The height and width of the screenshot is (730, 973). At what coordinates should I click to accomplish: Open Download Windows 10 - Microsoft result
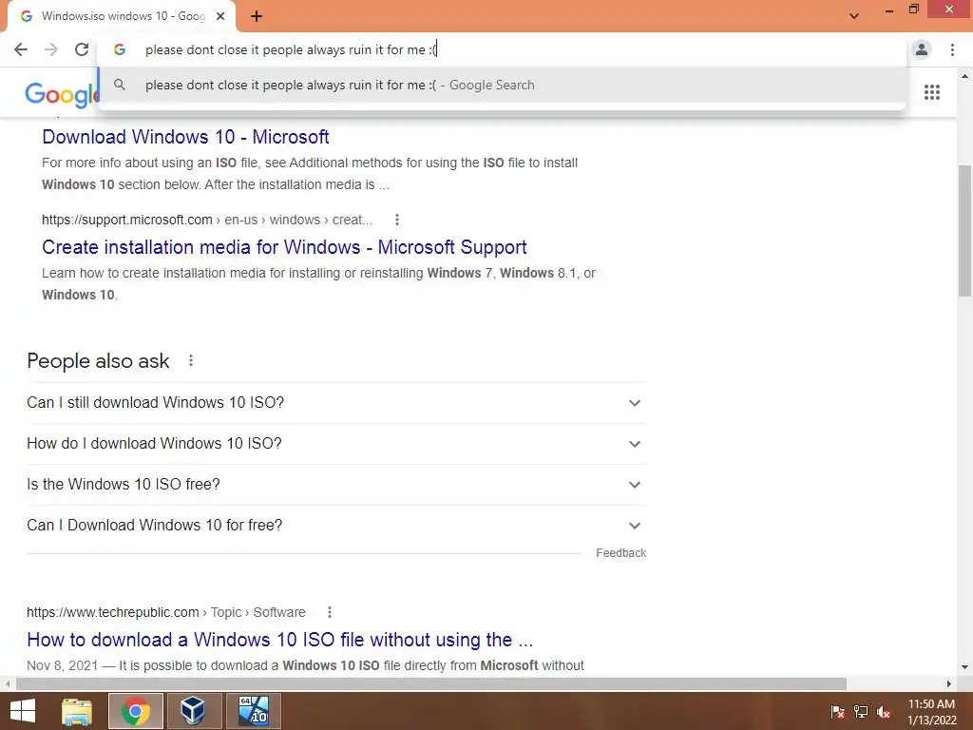point(185,137)
